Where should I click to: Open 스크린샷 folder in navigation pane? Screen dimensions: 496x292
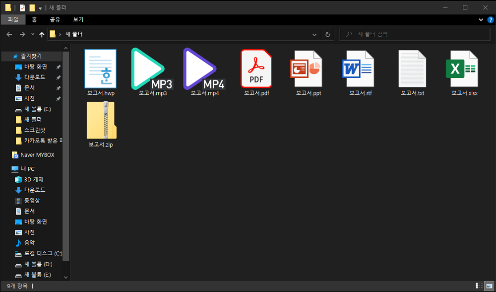[x=35, y=130]
